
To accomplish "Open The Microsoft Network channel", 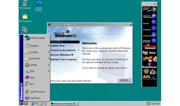I will [149, 47].
